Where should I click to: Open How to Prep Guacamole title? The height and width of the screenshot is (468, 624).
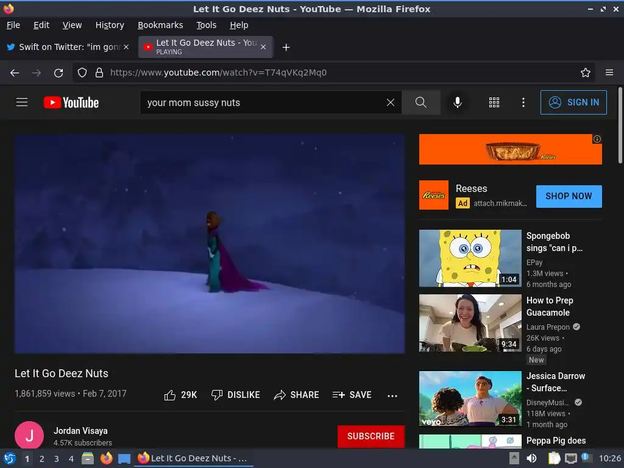550,307
